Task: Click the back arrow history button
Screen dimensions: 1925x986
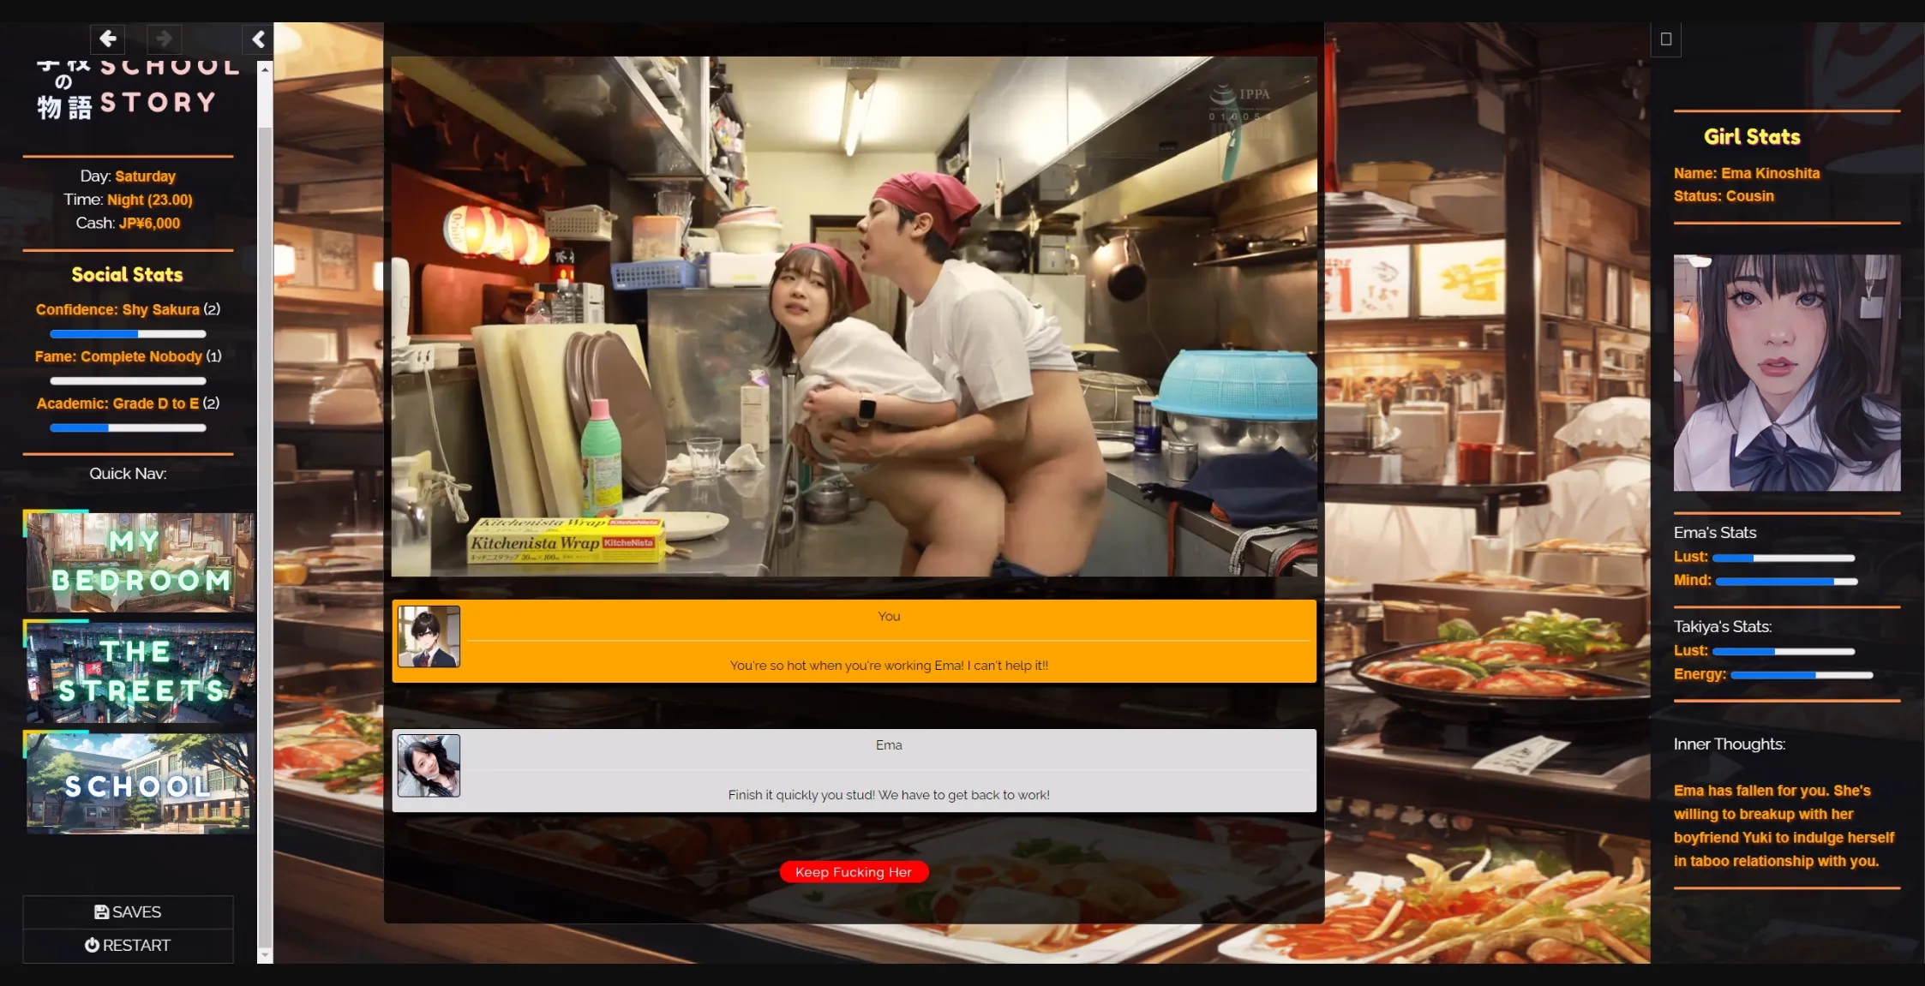Action: click(108, 39)
